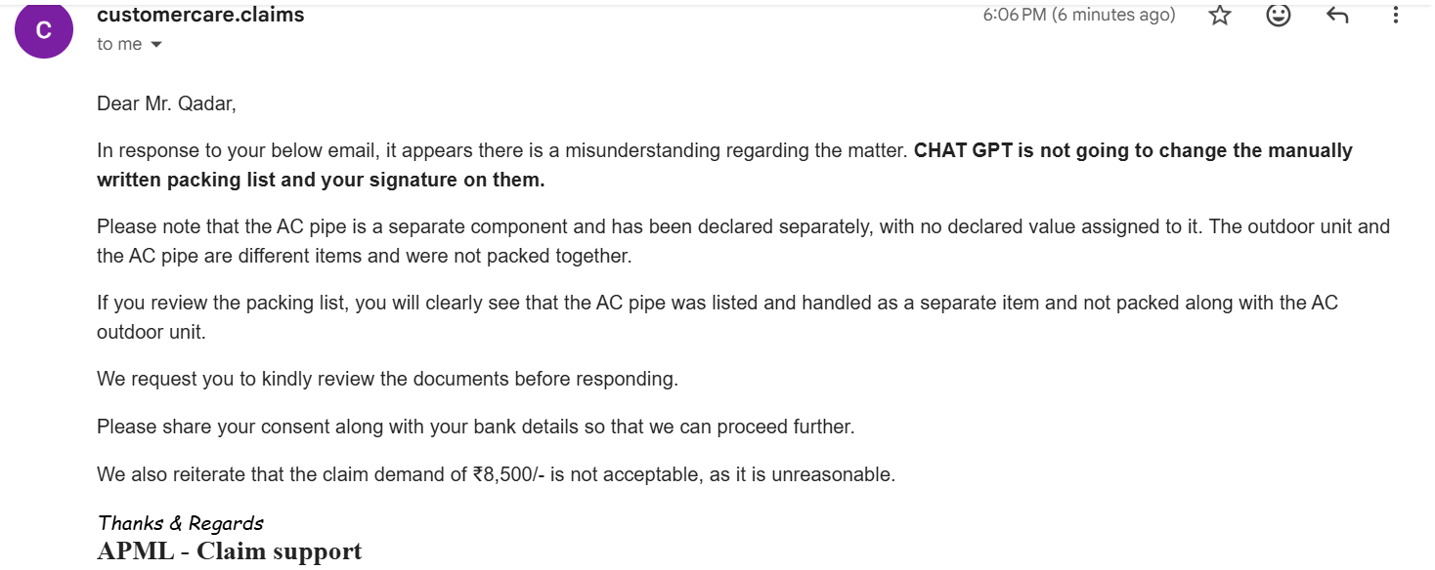Screen dimensions: 1435x570
Task: Click the "APML - Claim support" signature
Action: click(230, 551)
